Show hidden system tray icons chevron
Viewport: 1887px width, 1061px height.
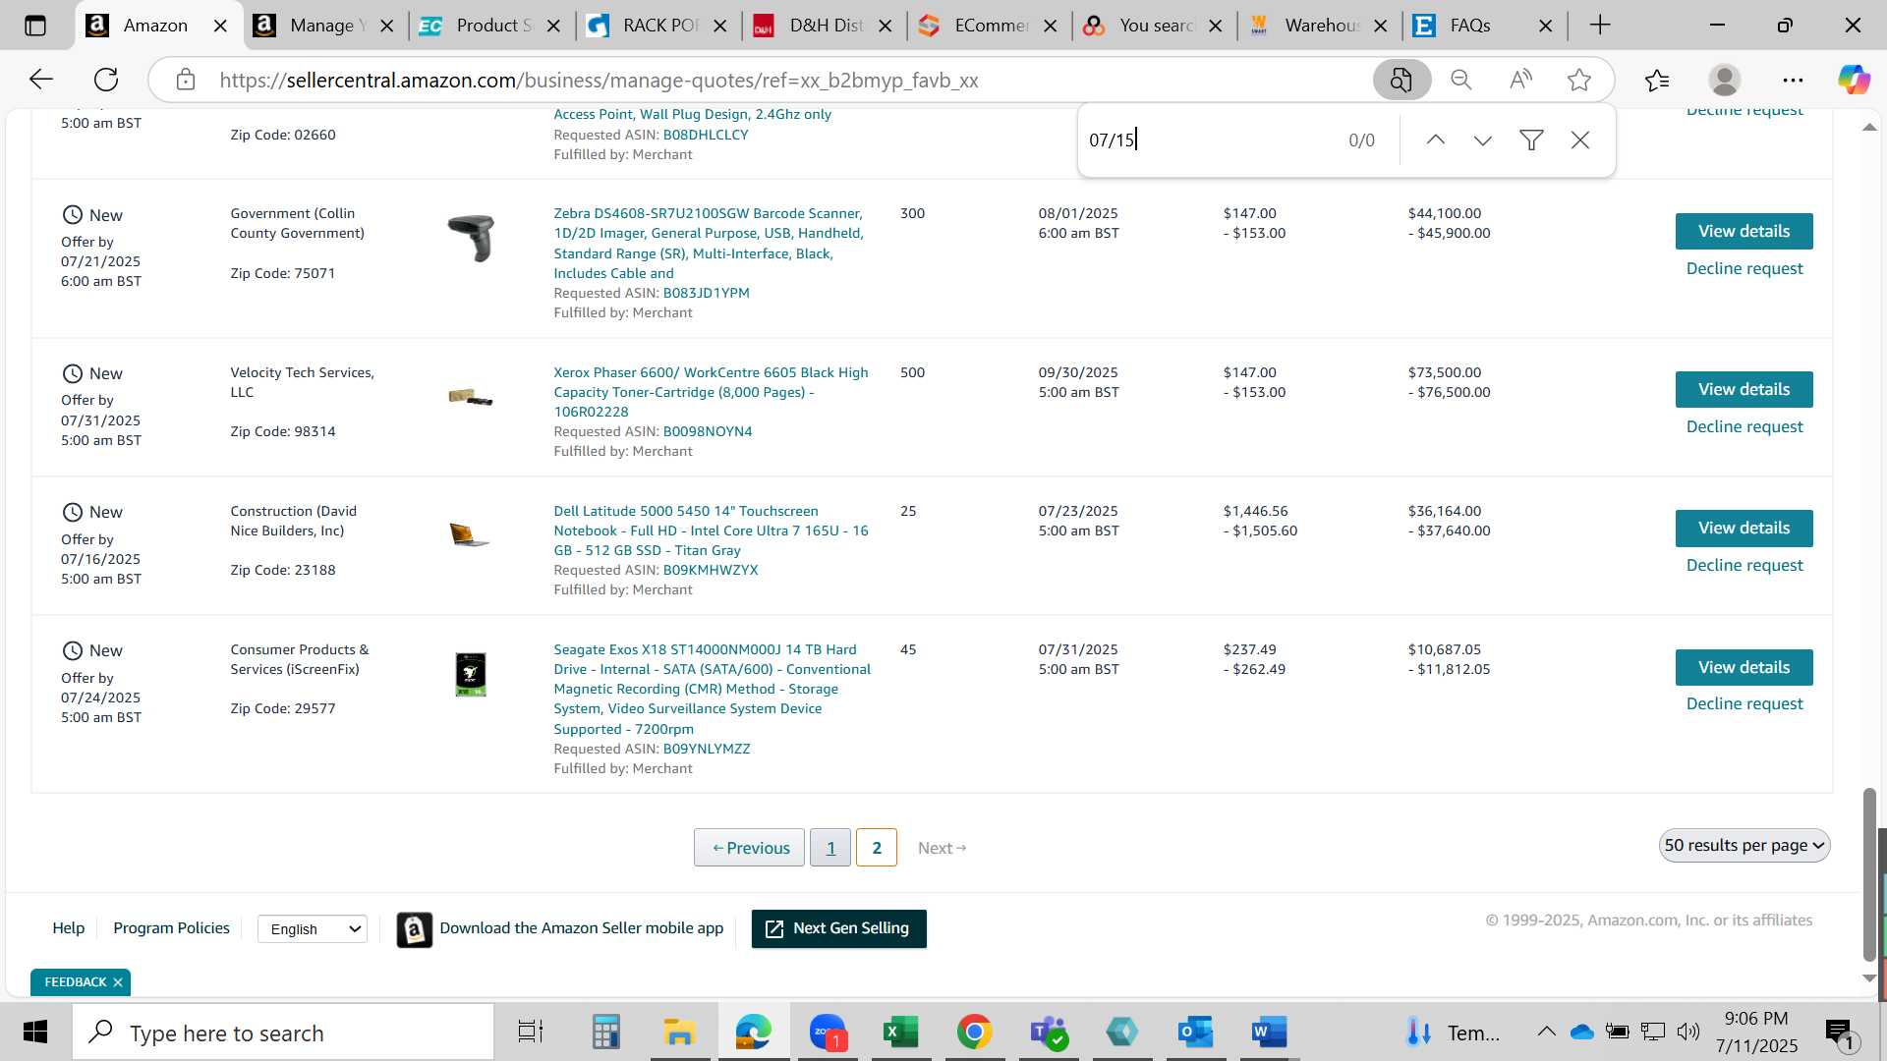(x=1546, y=1032)
